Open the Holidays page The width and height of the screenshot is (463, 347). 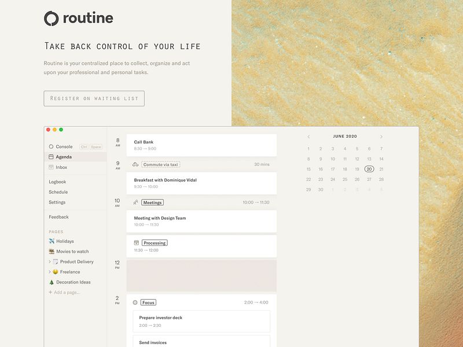point(65,241)
